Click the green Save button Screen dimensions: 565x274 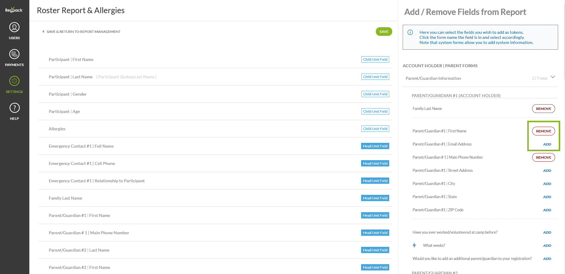click(384, 32)
